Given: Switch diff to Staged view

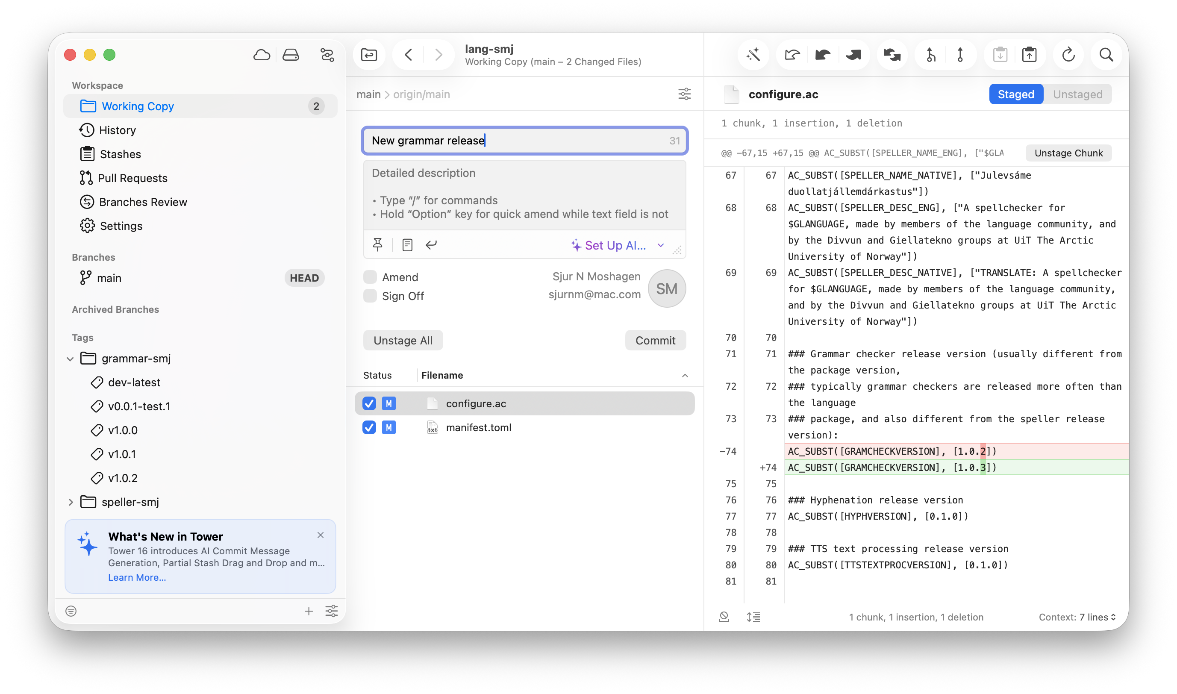Looking at the screenshot, I should [1016, 94].
